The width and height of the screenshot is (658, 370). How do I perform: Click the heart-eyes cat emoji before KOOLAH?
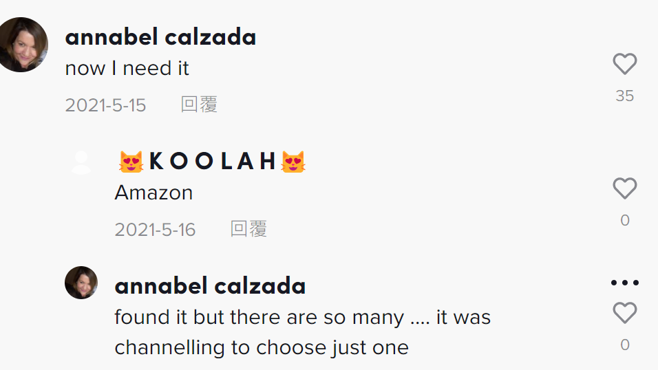click(131, 162)
